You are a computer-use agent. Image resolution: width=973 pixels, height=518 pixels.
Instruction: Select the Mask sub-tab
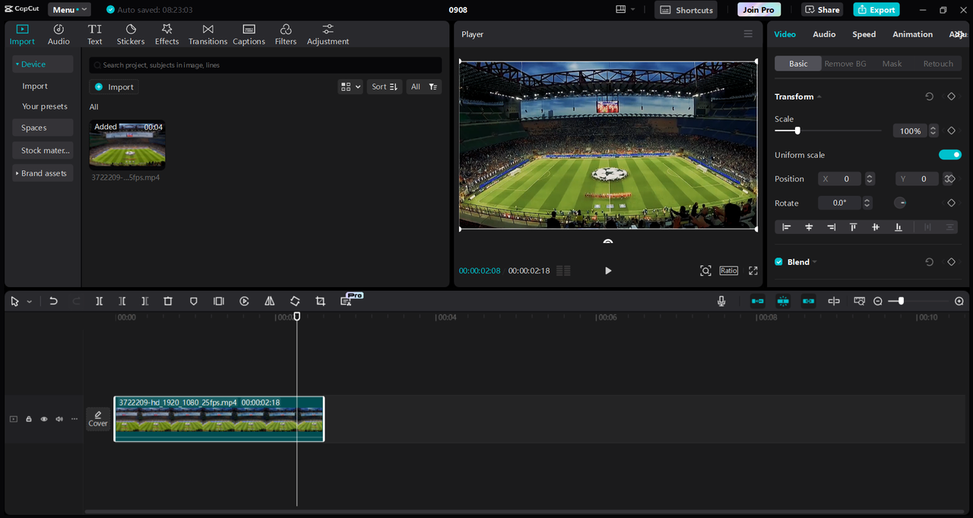click(892, 64)
